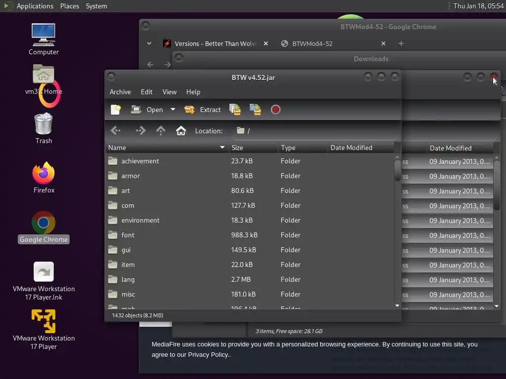Open the Places menu
Image resolution: width=506 pixels, height=379 pixels.
70,6
